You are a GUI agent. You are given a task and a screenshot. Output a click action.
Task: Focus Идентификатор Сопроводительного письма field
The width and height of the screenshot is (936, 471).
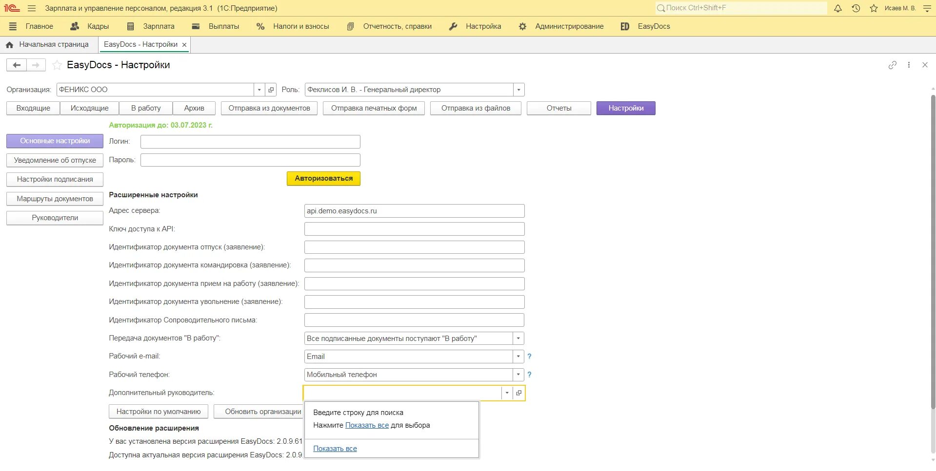[414, 320]
